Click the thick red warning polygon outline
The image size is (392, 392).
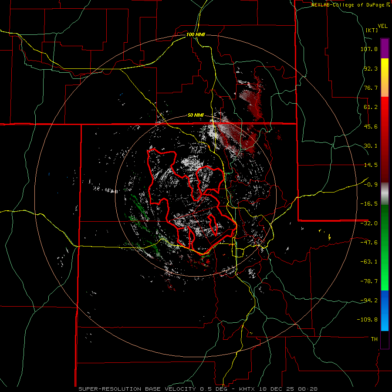192,202
